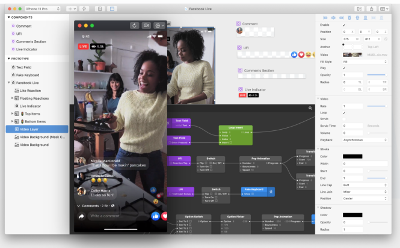Viewport: 400px width, 248px height.
Task: Open the stroke Position Center dropdown
Action: (x=365, y=198)
